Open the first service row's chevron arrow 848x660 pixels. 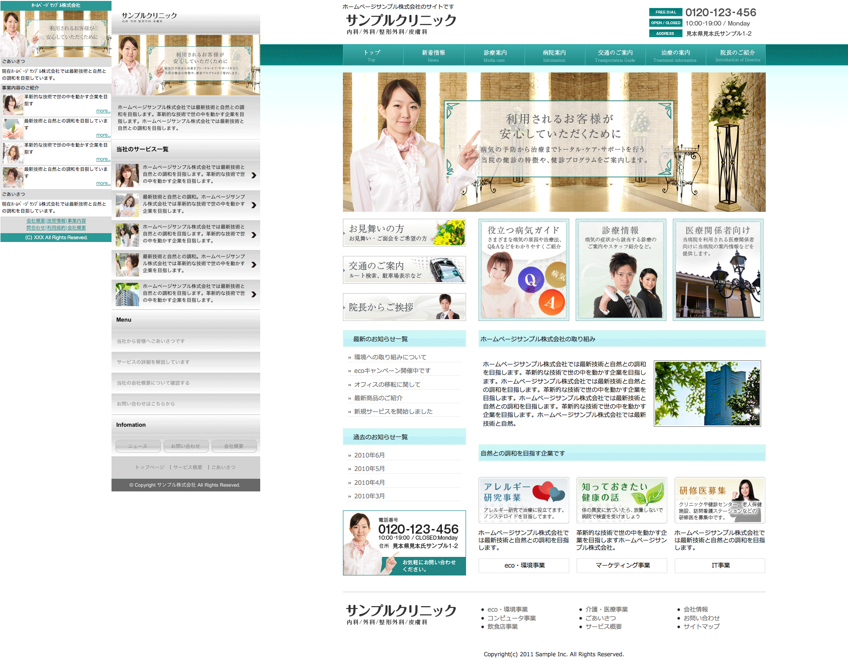254,175
